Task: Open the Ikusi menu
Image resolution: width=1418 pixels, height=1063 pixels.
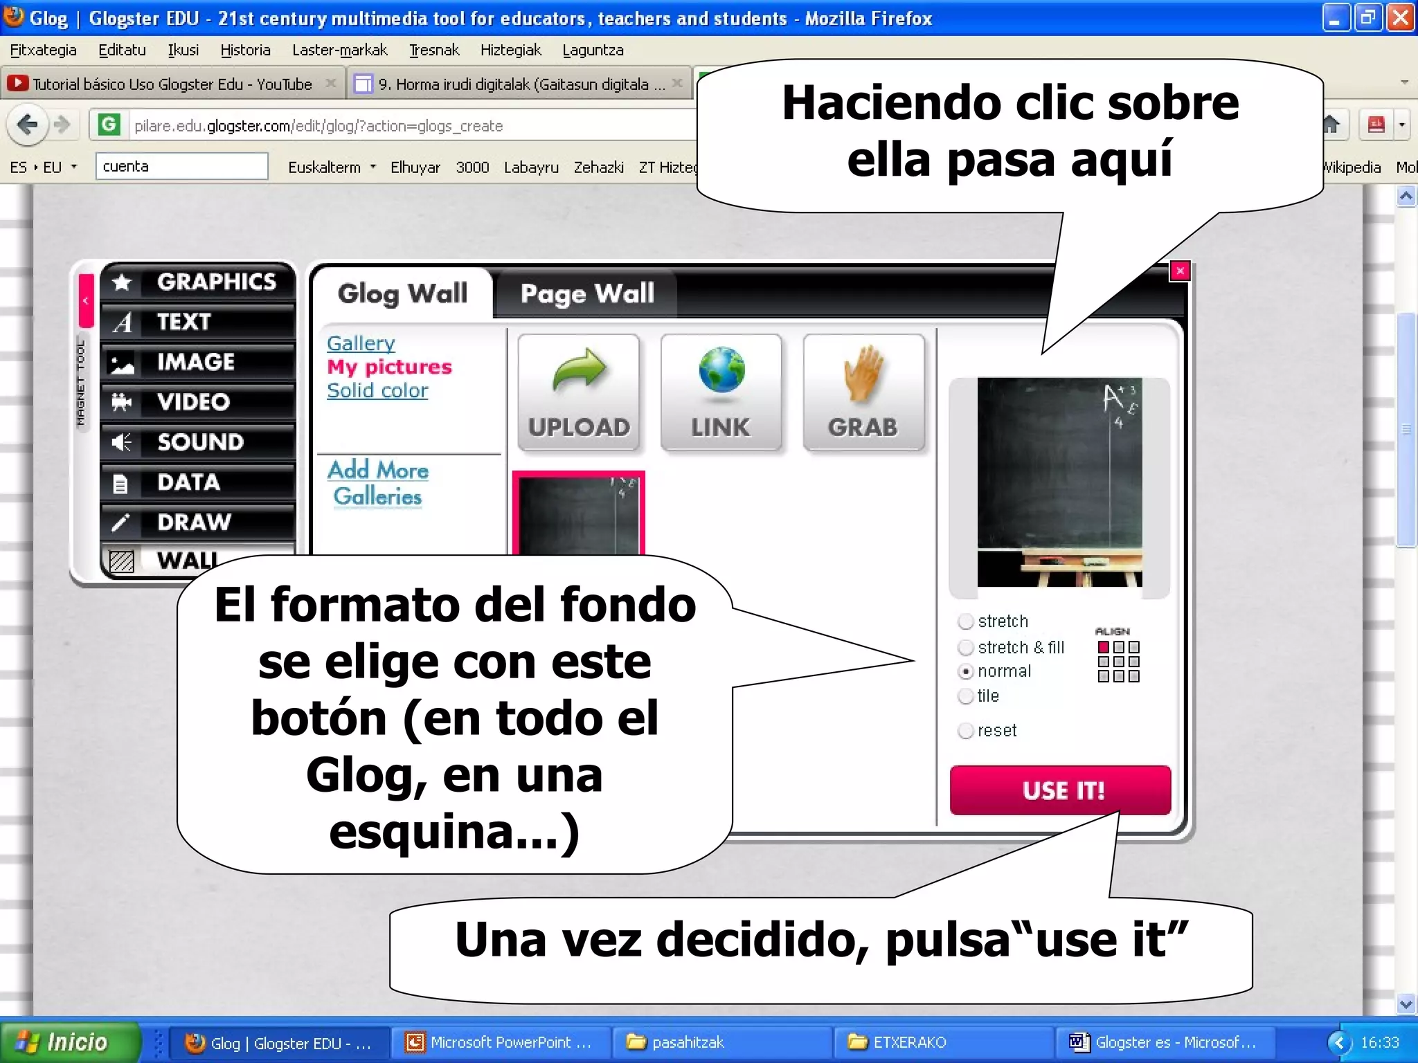Action: coord(183,50)
